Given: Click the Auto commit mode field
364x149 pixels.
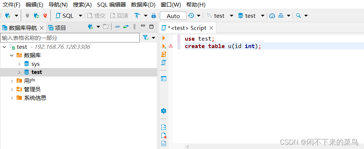Looking at the screenshot, I should point(173,16).
